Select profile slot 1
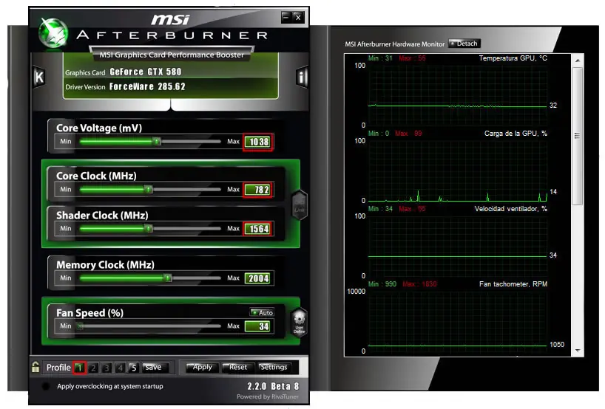 point(79,368)
